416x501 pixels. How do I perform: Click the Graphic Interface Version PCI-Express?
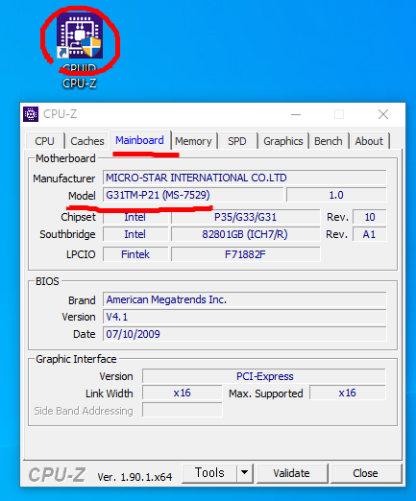click(x=264, y=376)
